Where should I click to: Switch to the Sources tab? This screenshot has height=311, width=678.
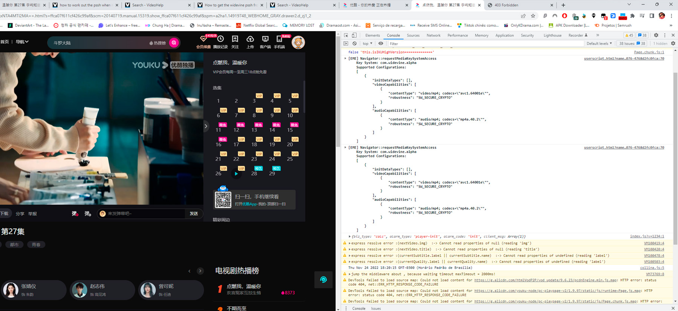(413, 35)
